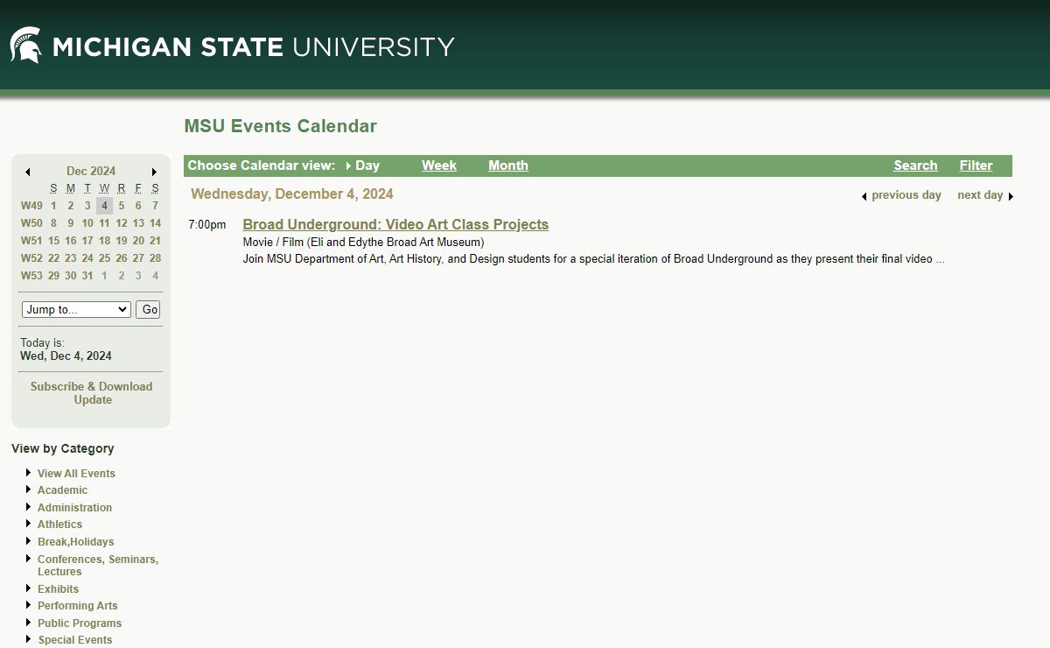
Task: Click arrow beside Break,Holidays category
Action: click(29, 541)
